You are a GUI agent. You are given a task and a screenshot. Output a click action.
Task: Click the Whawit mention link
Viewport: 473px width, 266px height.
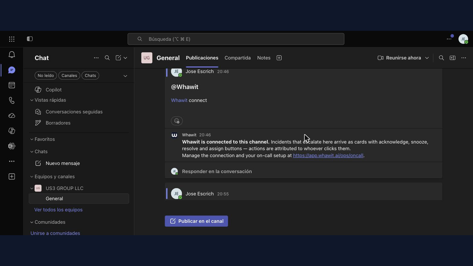click(x=179, y=100)
